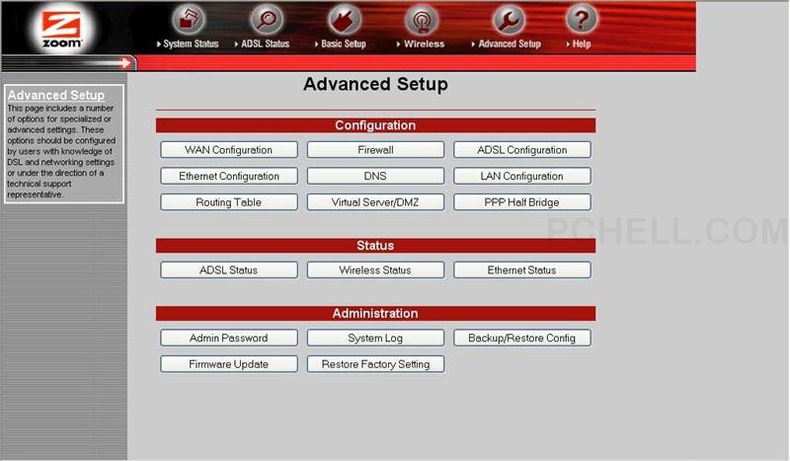Click the ADSL Status magnifier icon
Screen dimensions: 790x461
266,20
